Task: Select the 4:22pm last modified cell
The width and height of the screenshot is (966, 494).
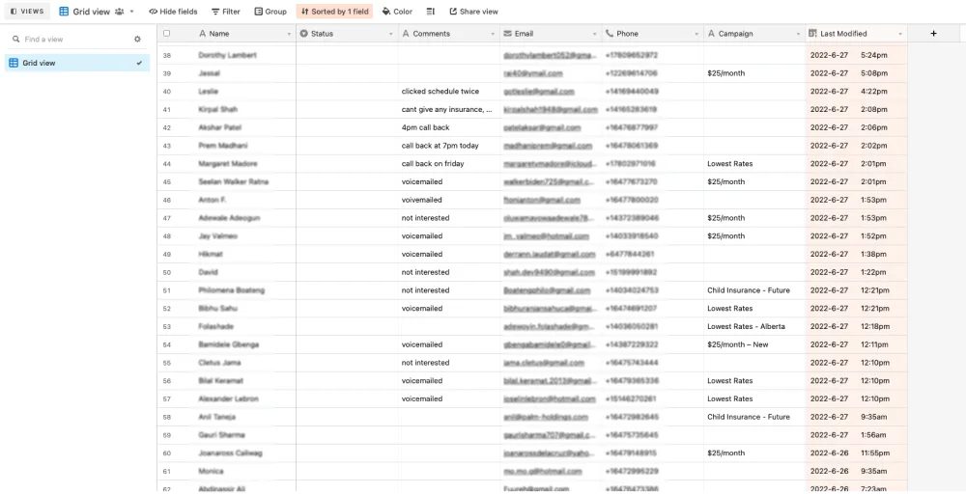Action: 856,91
